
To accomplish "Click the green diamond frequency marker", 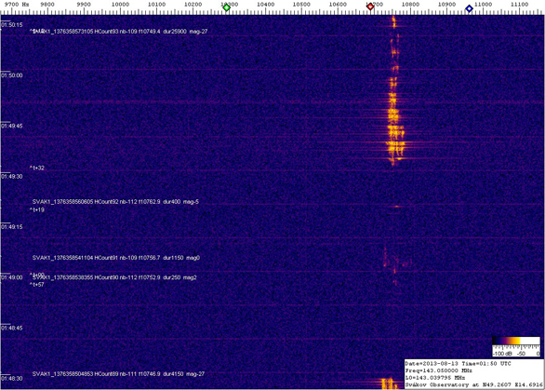I will [226, 7].
